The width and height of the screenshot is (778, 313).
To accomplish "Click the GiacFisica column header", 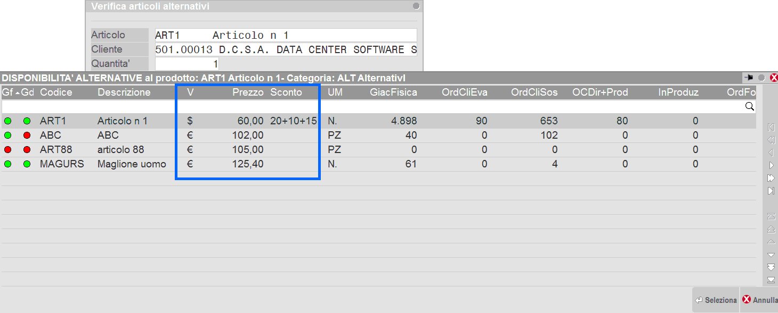I will tap(393, 92).
